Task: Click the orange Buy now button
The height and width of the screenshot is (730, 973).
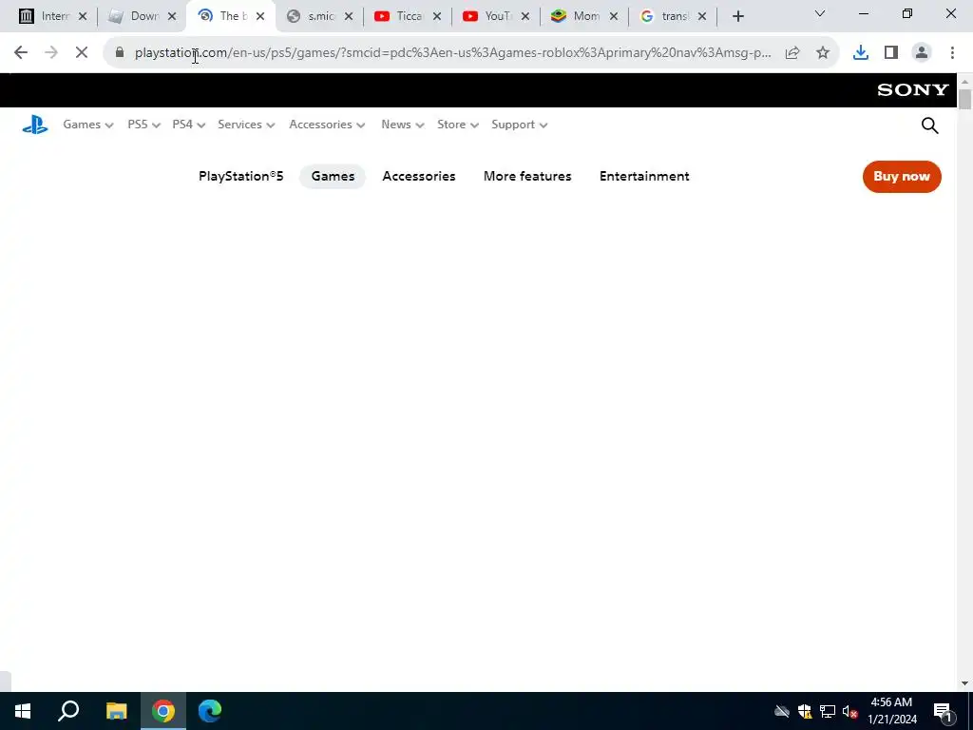Action: tap(902, 177)
